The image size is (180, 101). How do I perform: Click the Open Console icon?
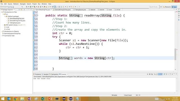tap(170, 74)
